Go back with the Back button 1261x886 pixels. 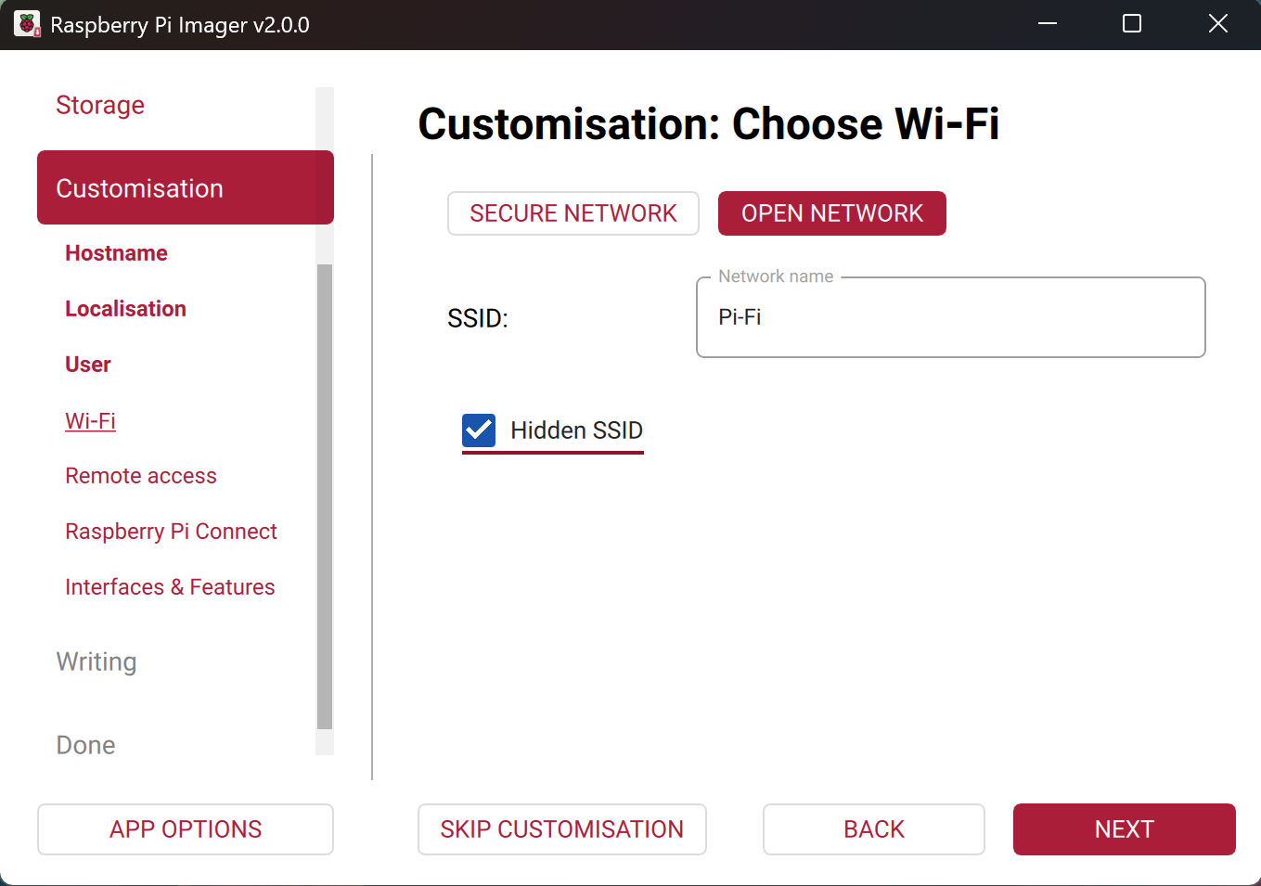tap(873, 829)
